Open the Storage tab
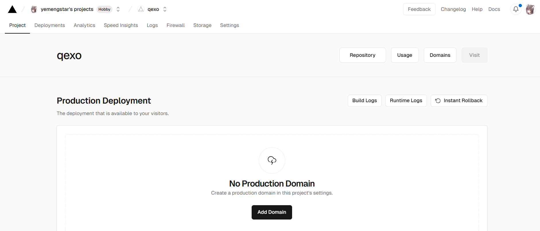This screenshot has width=540, height=231. coord(202,25)
